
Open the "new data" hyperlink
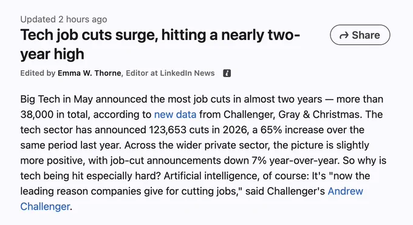175,115
